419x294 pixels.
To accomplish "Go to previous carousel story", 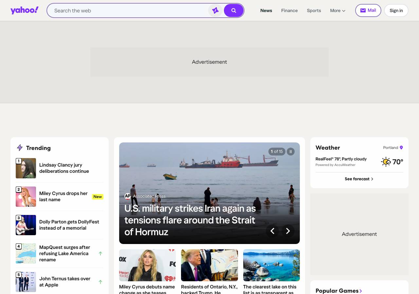I will coord(272,231).
